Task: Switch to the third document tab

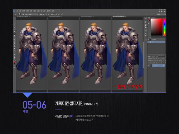Action: pyautogui.click(x=87, y=16)
